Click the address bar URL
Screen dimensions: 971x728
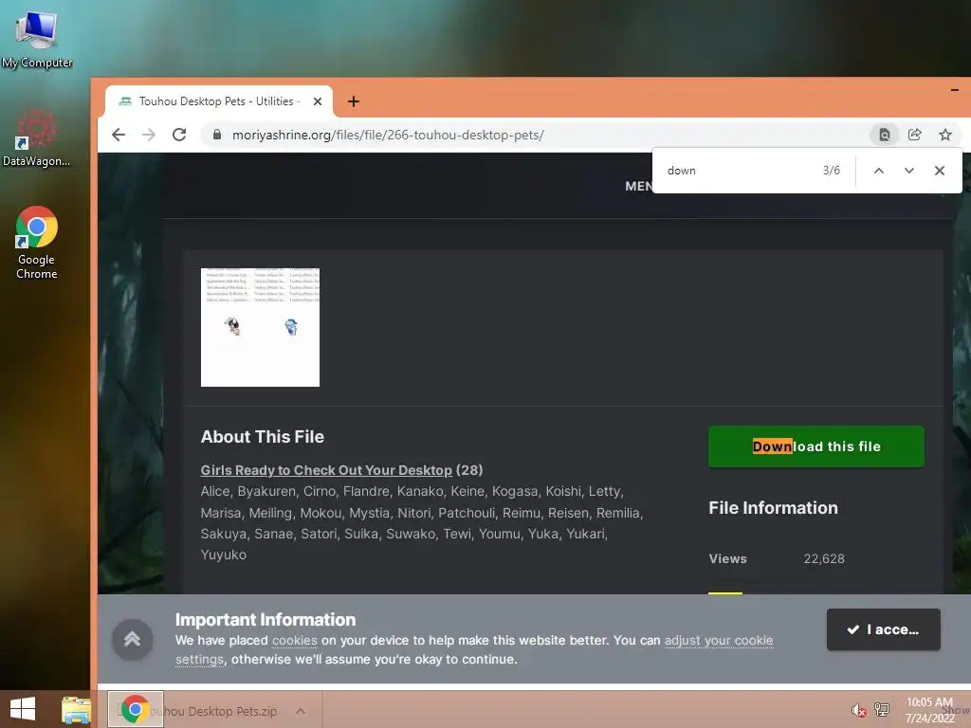(x=388, y=135)
